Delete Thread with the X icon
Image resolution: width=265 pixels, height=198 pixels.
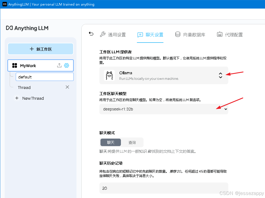[x=67, y=87]
